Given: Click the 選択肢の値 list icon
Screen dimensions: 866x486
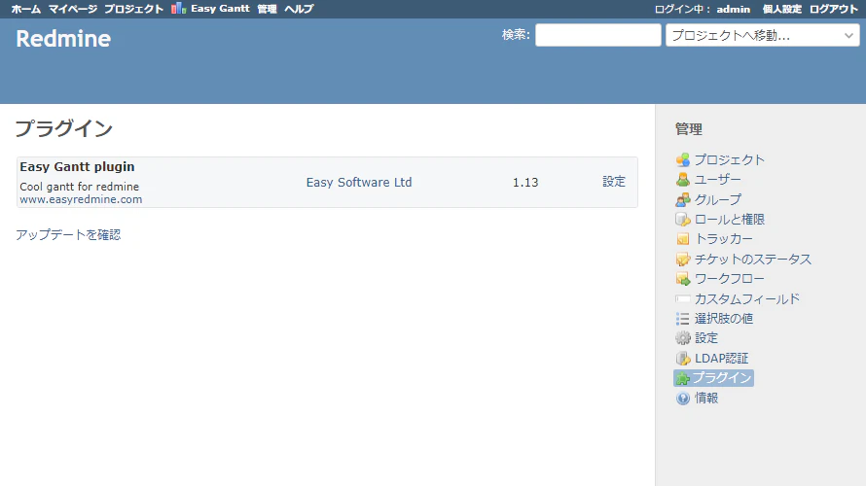Looking at the screenshot, I should click(683, 319).
